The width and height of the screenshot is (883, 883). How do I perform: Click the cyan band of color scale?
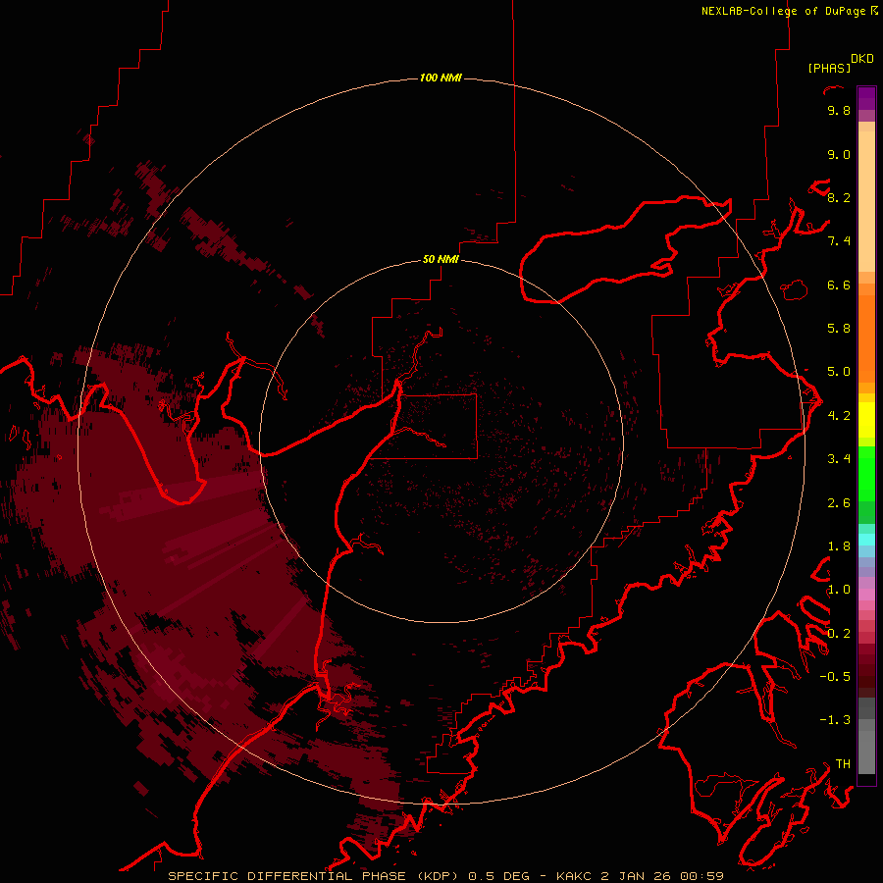(x=866, y=540)
